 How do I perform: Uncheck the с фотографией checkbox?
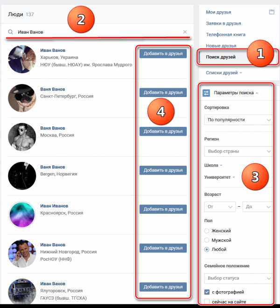[207, 292]
